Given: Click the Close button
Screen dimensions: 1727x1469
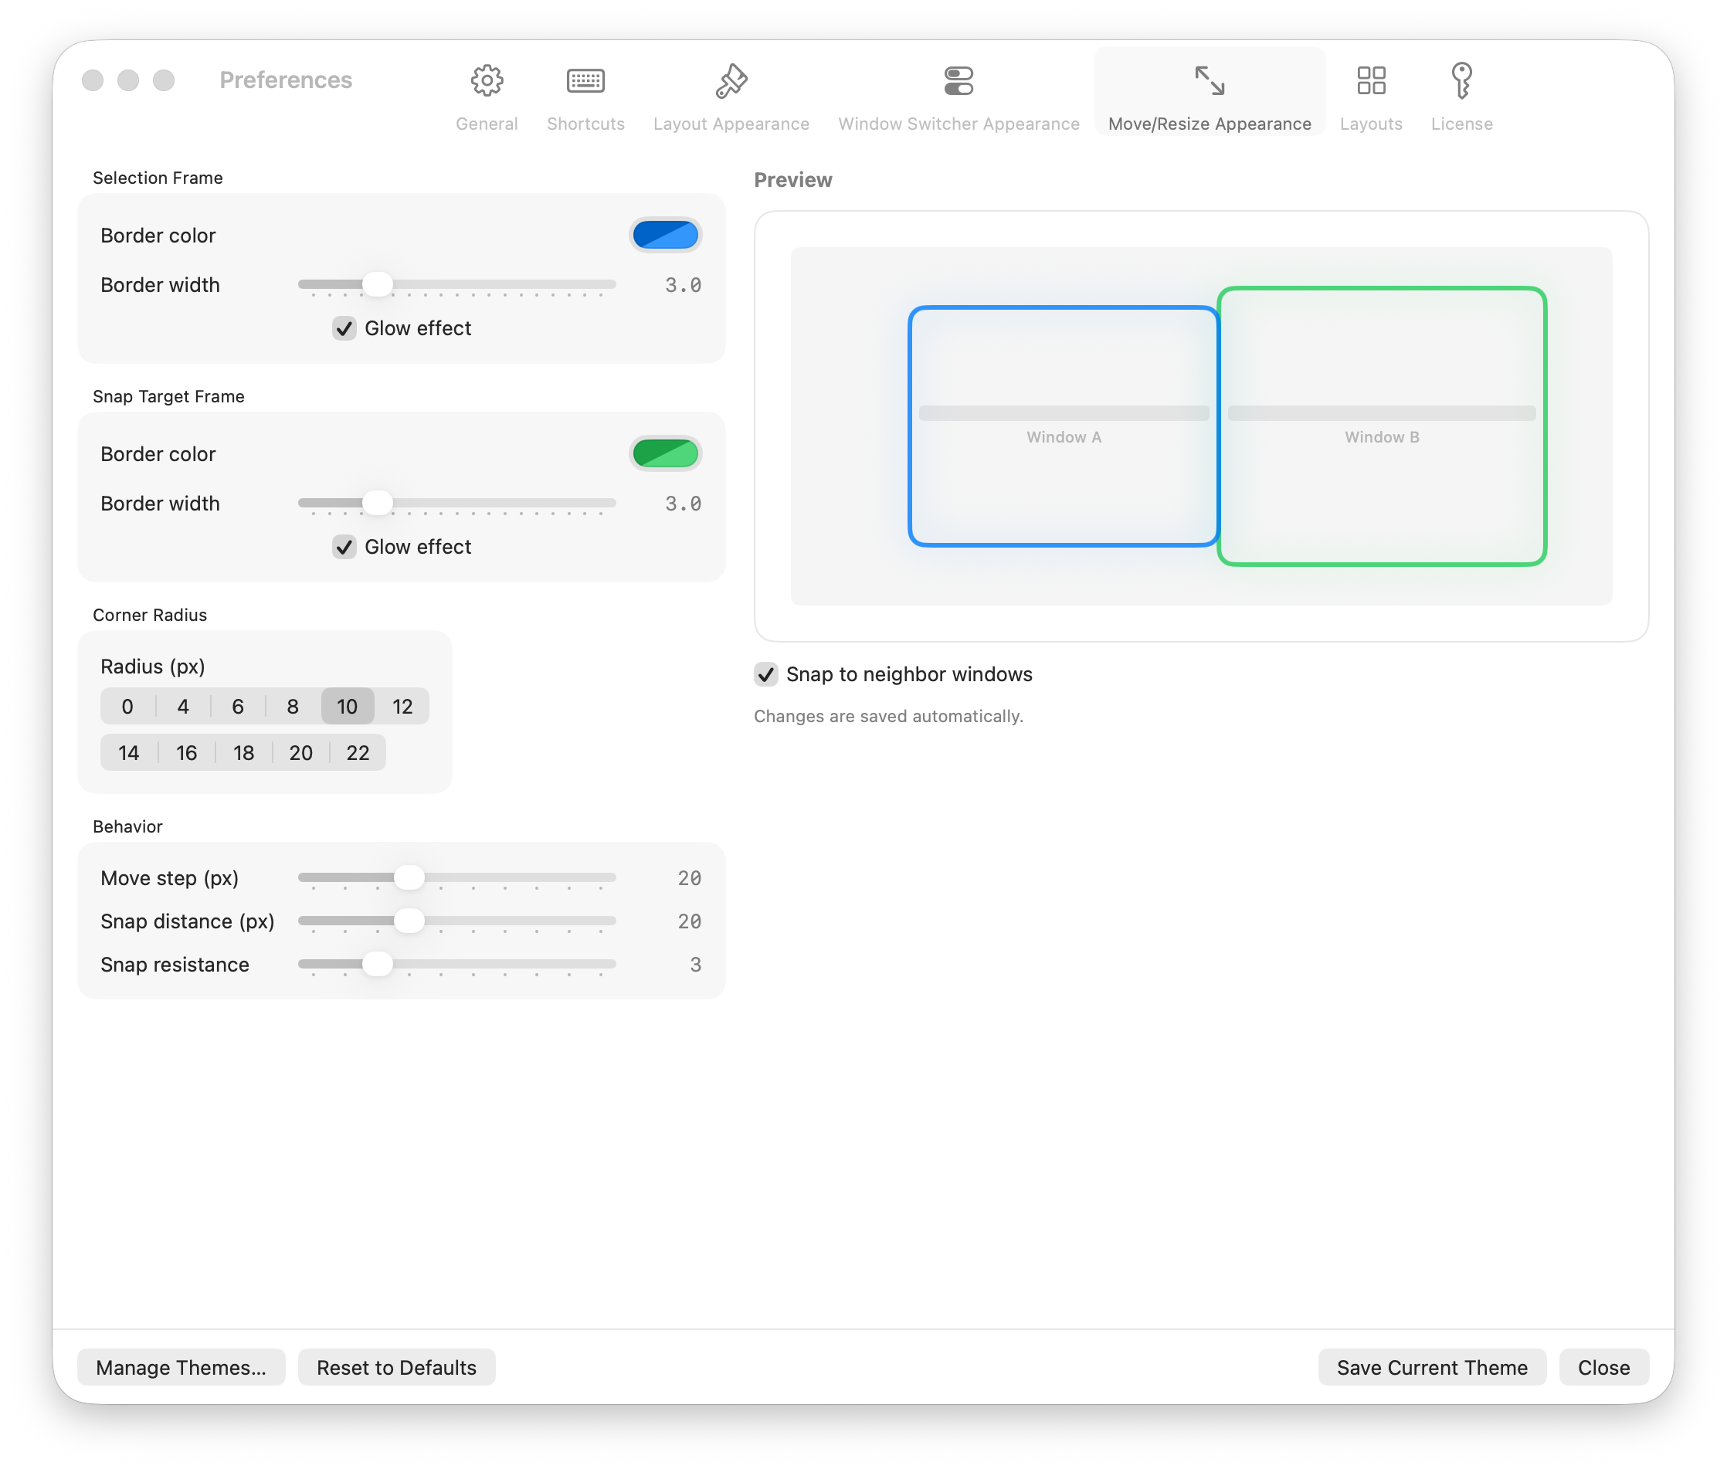Looking at the screenshot, I should [1603, 1367].
